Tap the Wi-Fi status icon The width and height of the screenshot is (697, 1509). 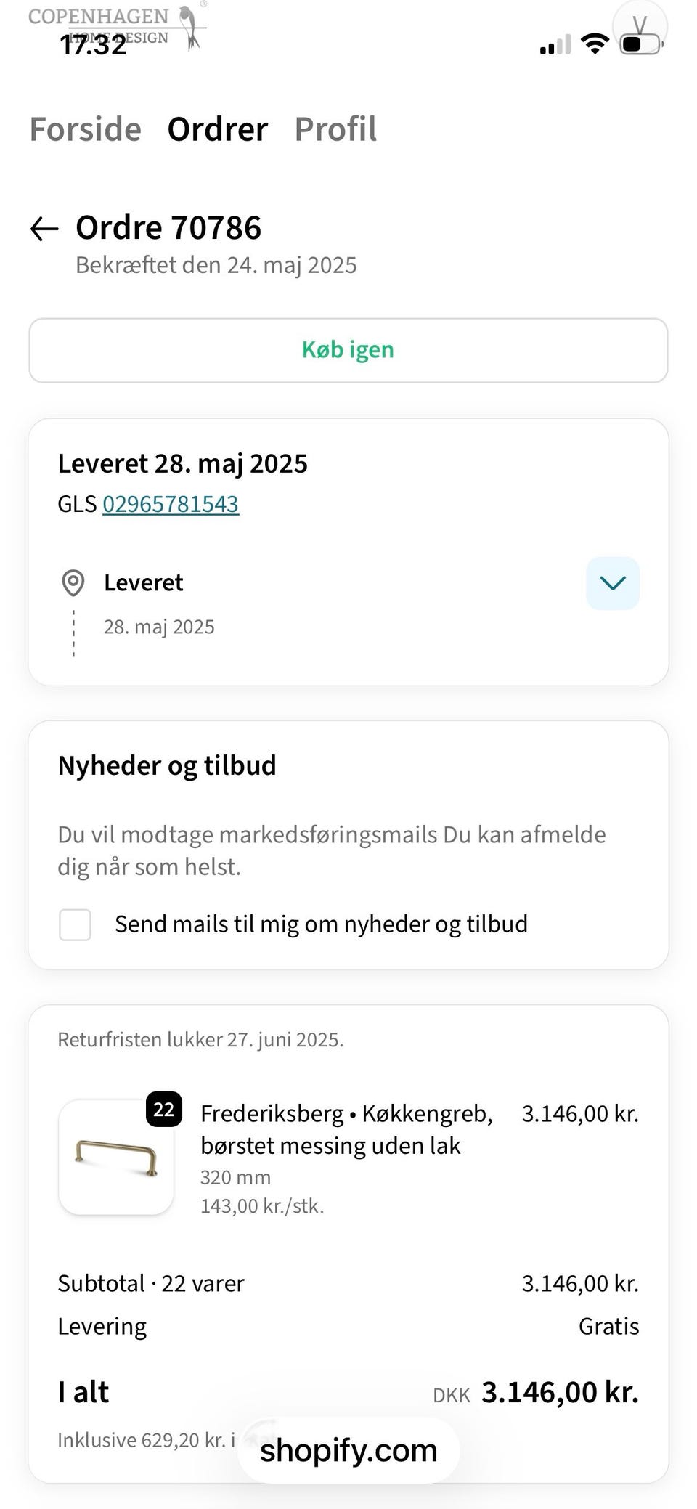tap(595, 44)
